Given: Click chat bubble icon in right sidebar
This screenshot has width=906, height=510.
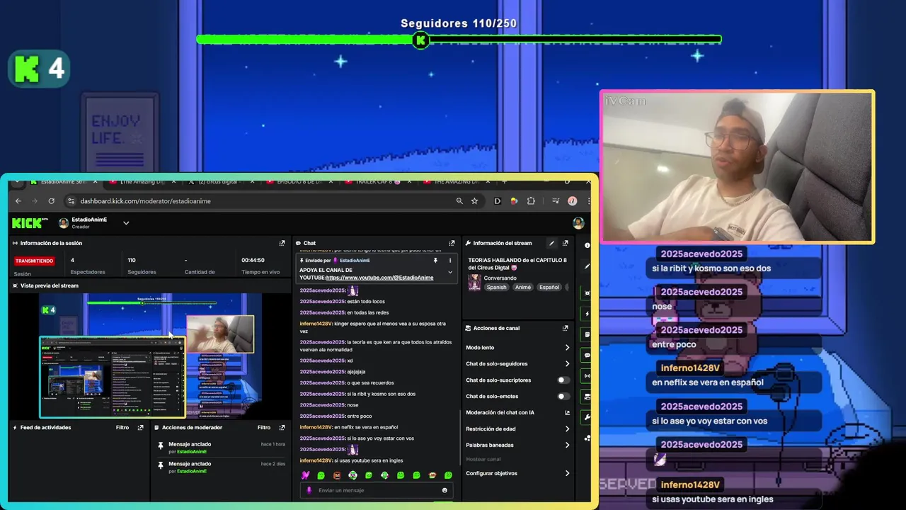Looking at the screenshot, I should pos(587,355).
